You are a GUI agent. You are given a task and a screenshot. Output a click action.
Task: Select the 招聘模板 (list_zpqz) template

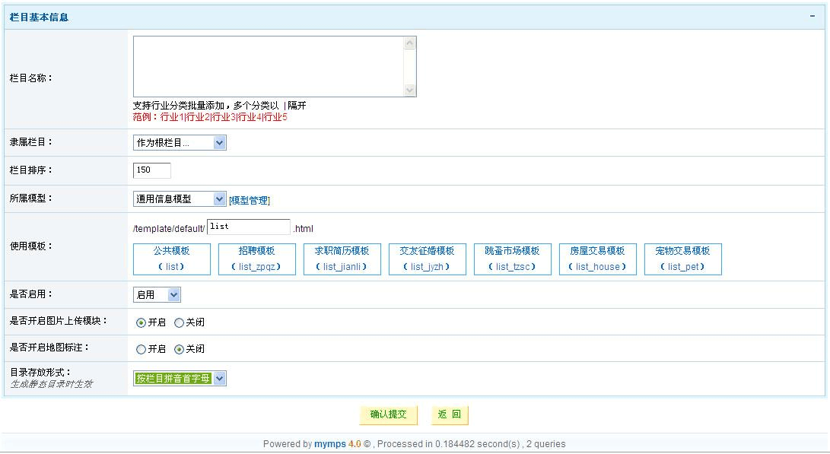point(256,259)
